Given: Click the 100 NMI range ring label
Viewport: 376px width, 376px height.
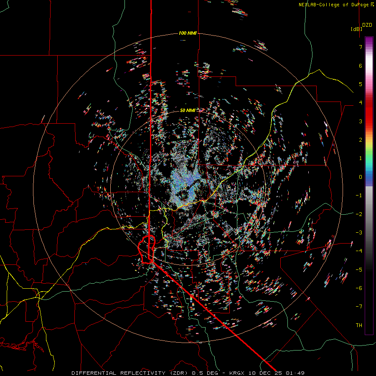Looking at the screenshot, I should click(x=188, y=33).
